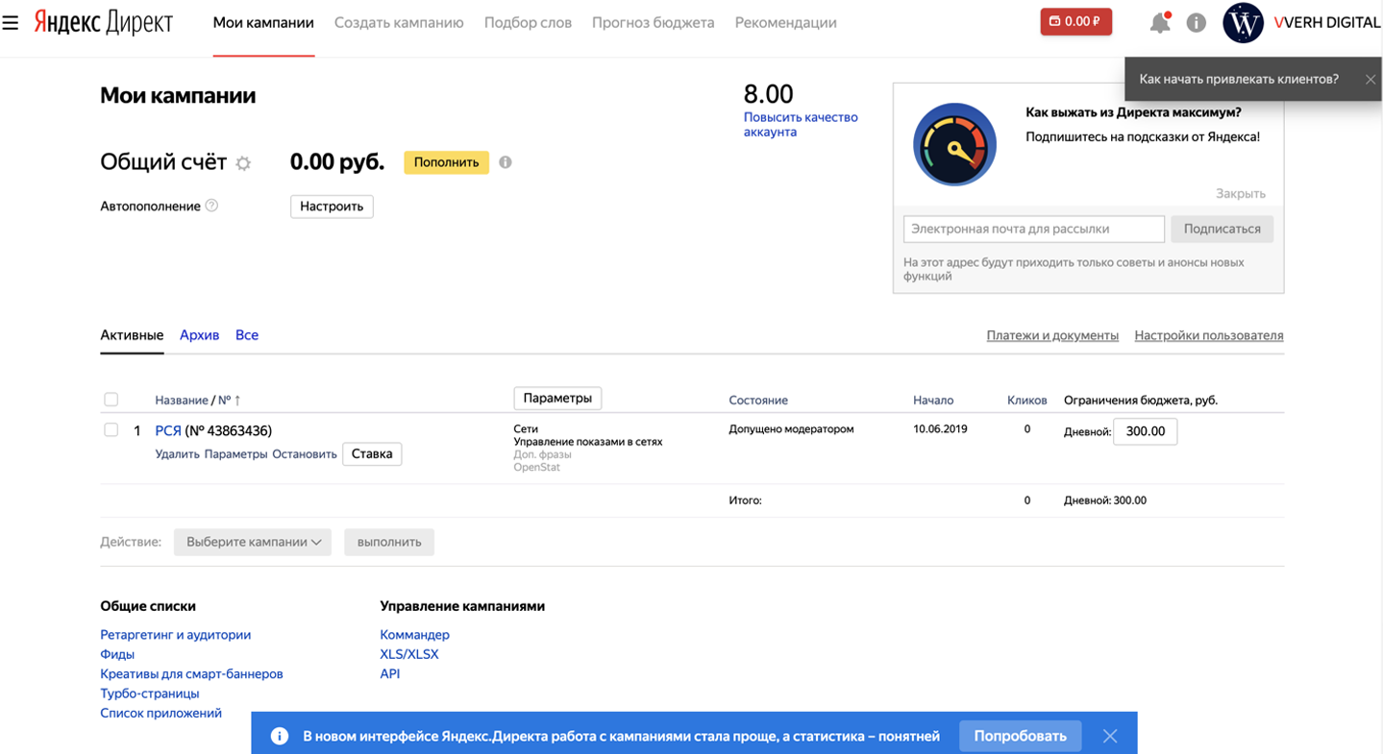Go to Подбор слов

528,22
